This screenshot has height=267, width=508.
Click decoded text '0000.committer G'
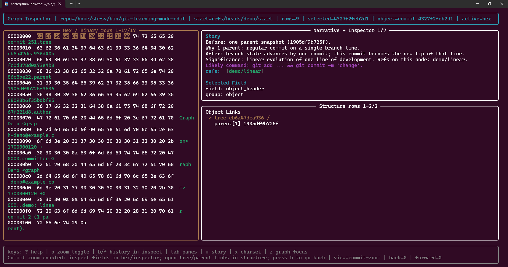coord(31,159)
